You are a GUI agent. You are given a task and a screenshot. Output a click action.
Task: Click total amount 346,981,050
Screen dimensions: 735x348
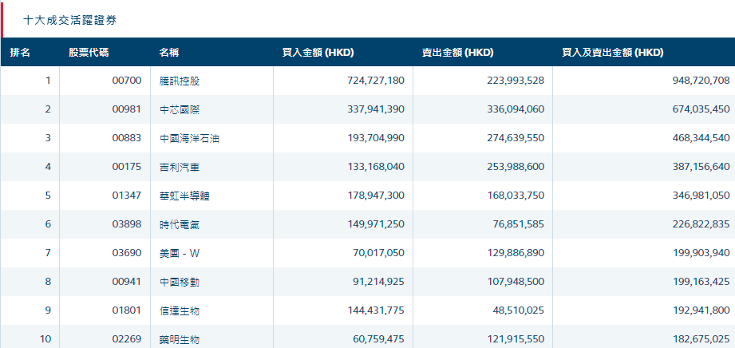701,195
